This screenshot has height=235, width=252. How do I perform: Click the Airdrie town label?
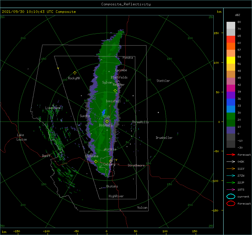pyautogui.click(x=110, y=149)
